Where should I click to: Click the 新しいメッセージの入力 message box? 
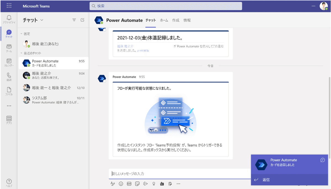(x=179, y=174)
